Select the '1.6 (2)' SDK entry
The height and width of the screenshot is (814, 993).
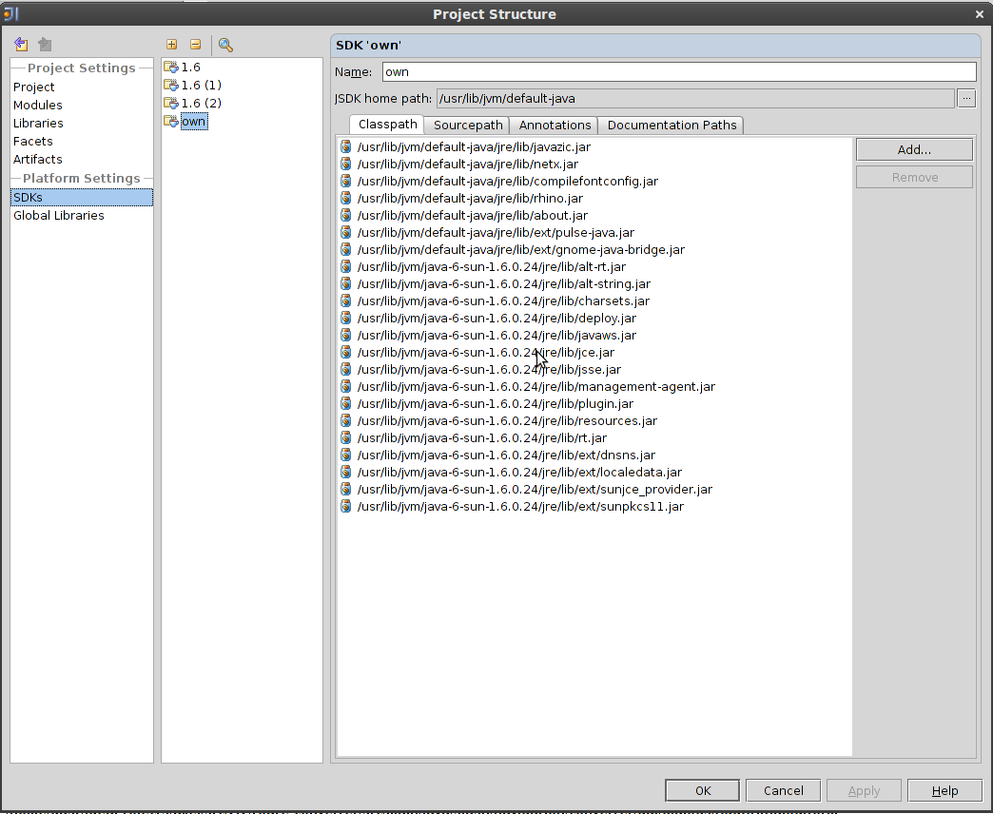tap(201, 104)
